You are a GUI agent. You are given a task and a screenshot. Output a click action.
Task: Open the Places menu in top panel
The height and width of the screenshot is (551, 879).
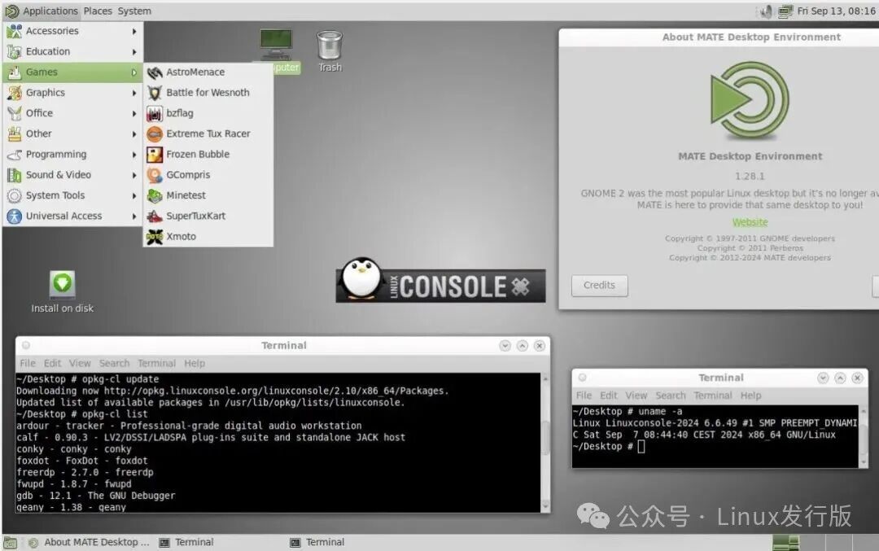tap(98, 11)
